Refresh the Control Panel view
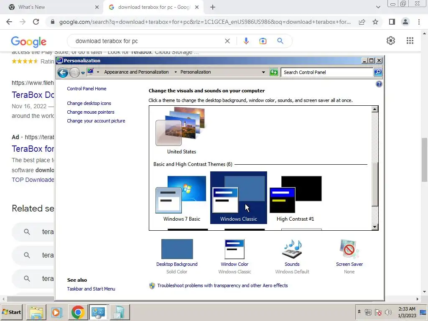 (273, 72)
